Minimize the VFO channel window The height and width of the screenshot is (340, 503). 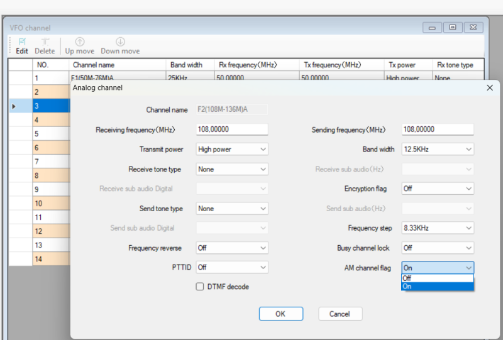pos(432,28)
